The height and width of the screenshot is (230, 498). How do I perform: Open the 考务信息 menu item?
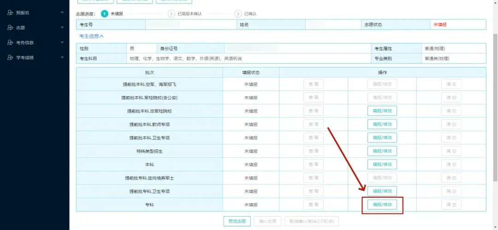click(x=25, y=42)
